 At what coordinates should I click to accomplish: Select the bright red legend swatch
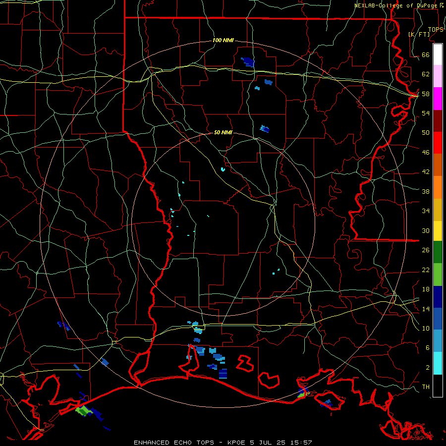pos(438,143)
